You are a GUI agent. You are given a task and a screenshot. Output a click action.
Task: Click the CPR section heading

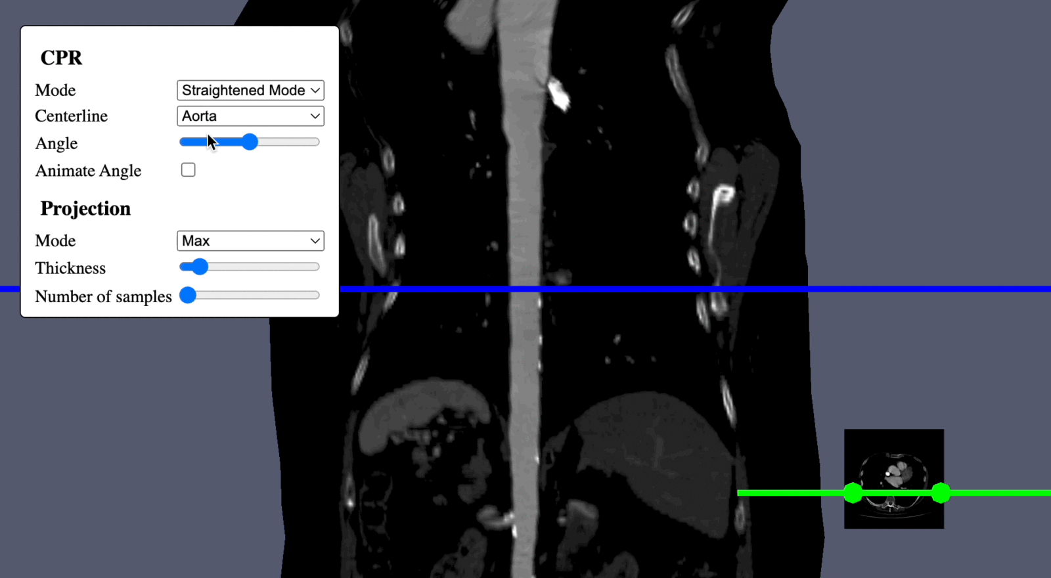(x=61, y=58)
